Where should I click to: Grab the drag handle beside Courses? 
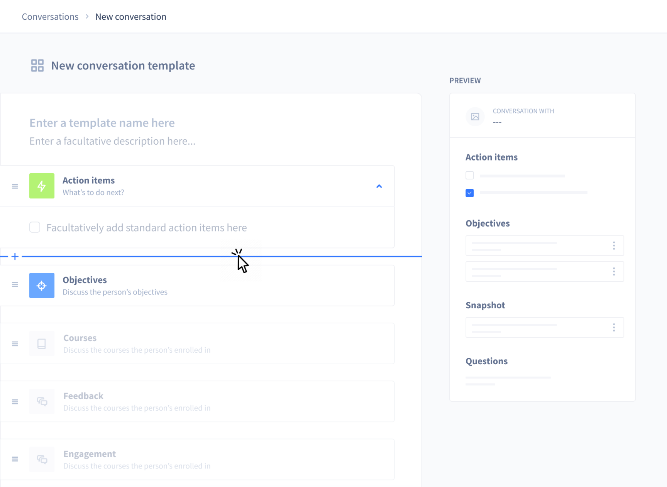point(15,344)
